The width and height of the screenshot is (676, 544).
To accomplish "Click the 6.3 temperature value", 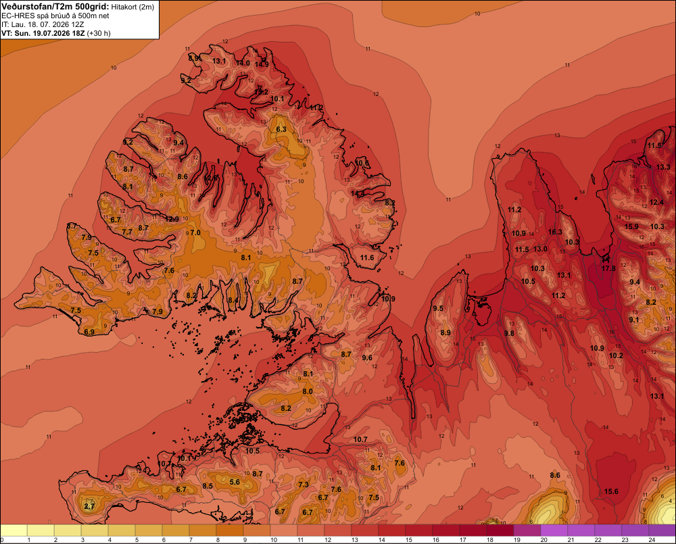I will point(281,129).
